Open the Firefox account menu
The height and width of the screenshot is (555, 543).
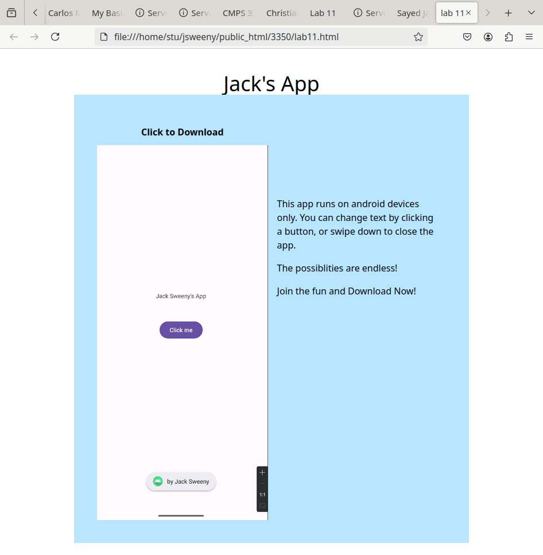point(488,37)
